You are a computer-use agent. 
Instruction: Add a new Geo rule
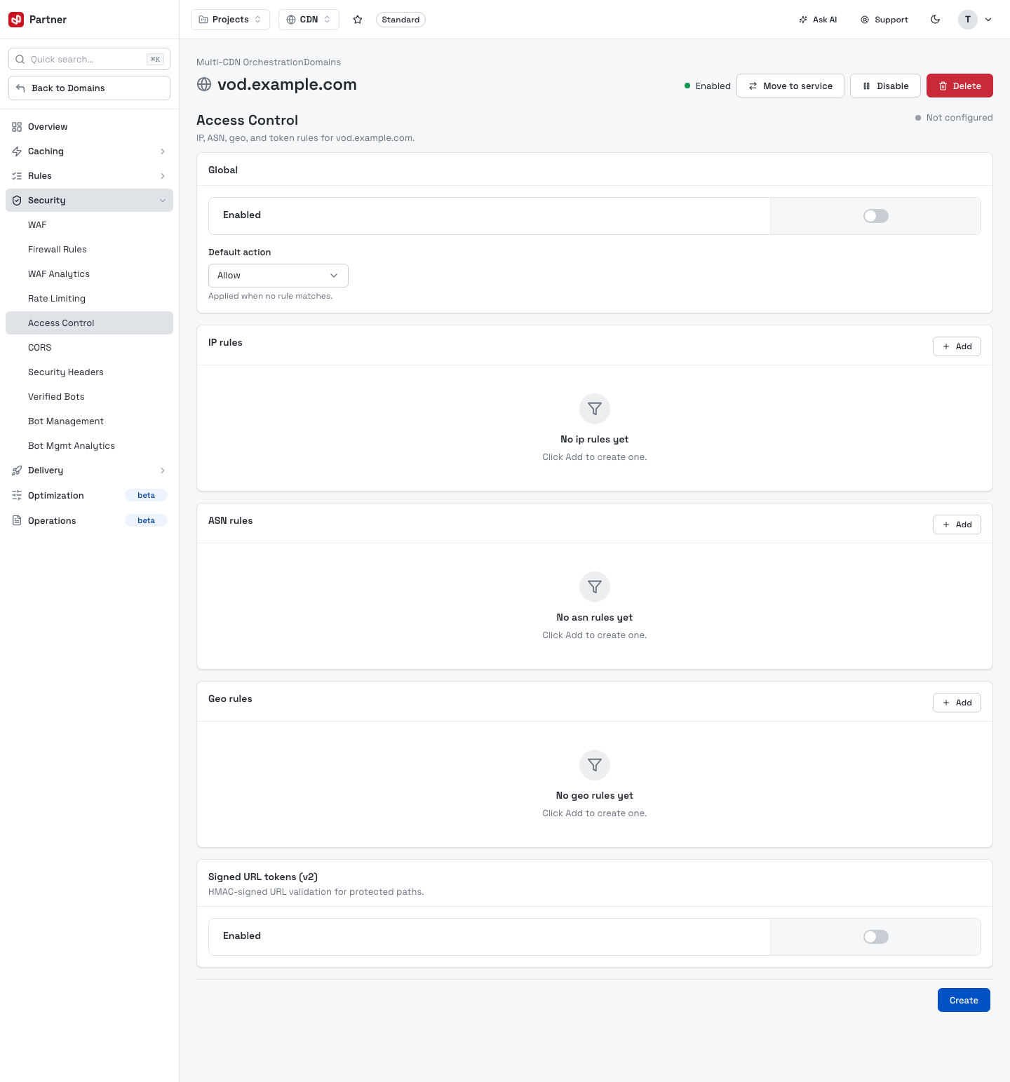tap(957, 703)
